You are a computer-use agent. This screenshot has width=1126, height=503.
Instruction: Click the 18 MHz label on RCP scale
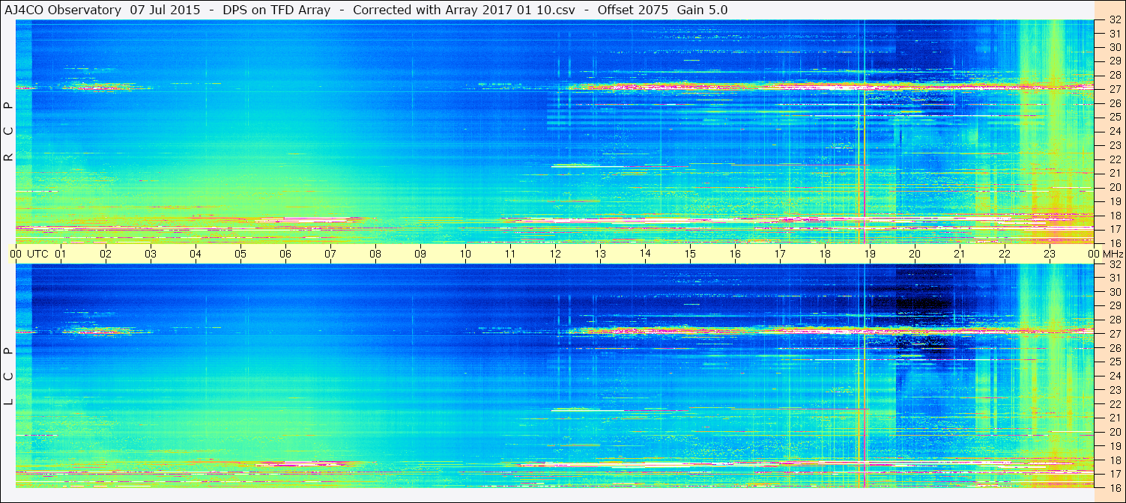(1115, 216)
